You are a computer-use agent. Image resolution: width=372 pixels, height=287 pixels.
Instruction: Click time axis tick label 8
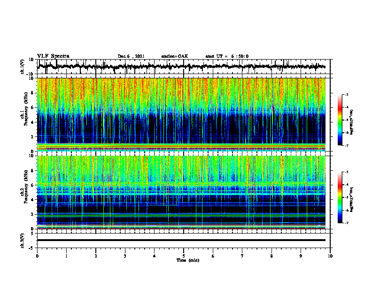[271, 256]
